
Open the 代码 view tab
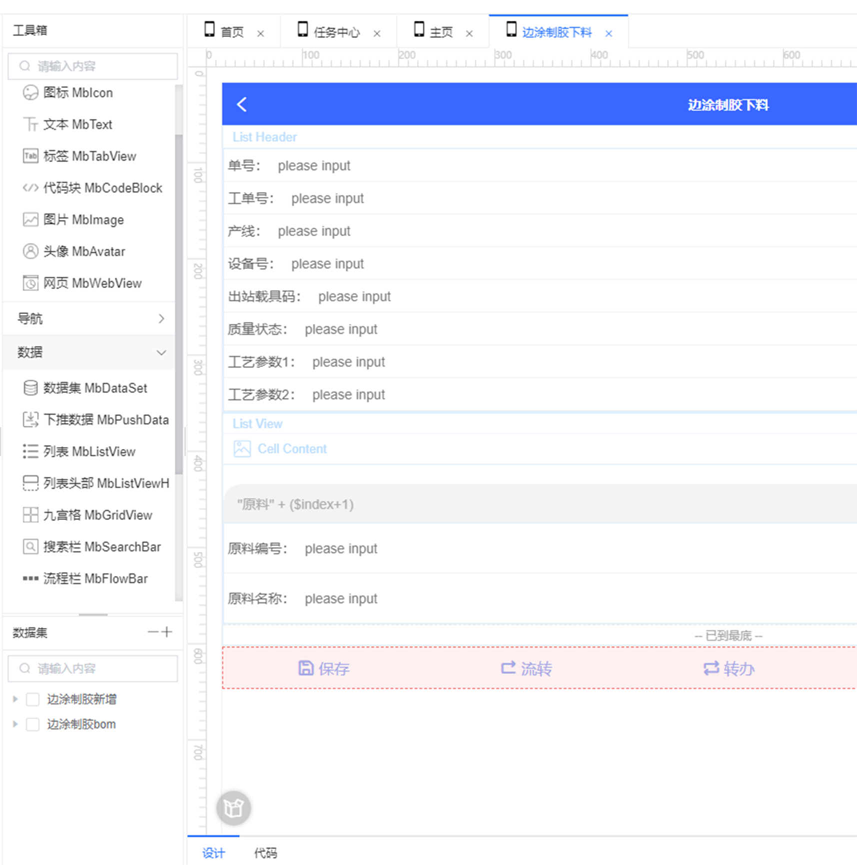coord(265,853)
